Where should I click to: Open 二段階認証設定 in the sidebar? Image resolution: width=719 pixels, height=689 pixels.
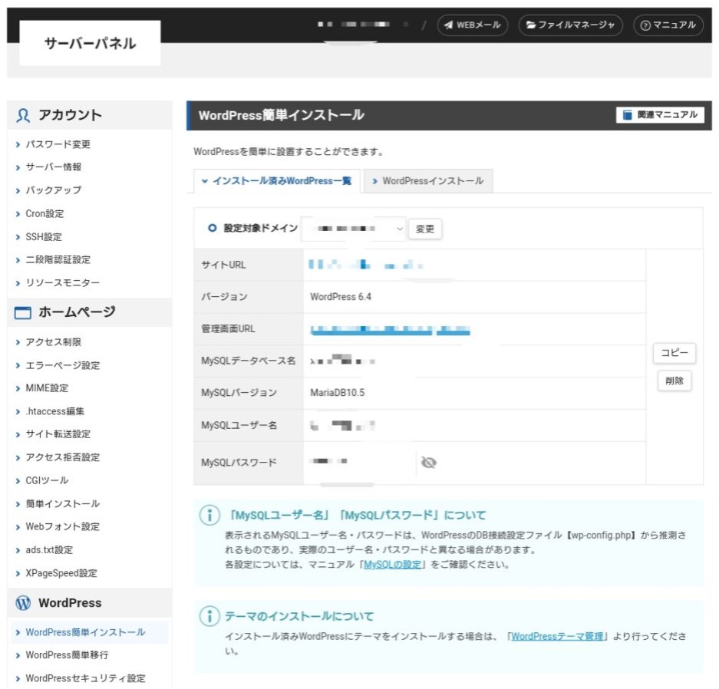58,260
